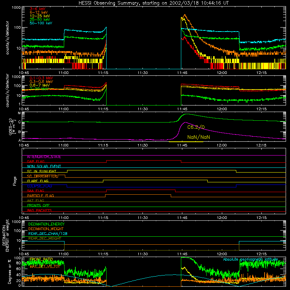Select the DECIMATION ENERGY or weight axis title

tap(6, 236)
